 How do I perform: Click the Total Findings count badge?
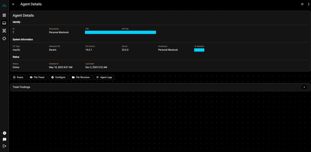point(304,87)
